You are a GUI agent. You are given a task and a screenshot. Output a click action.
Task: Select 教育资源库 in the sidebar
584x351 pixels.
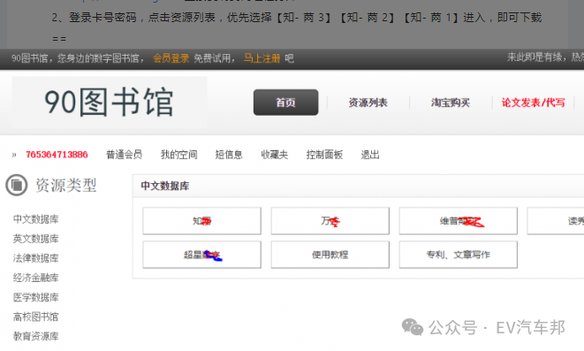click(35, 336)
